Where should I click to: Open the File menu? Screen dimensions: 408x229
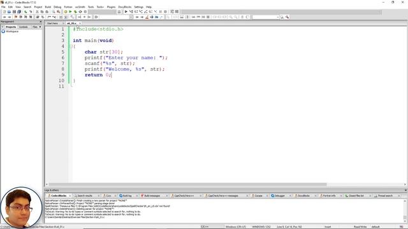pos(3,7)
